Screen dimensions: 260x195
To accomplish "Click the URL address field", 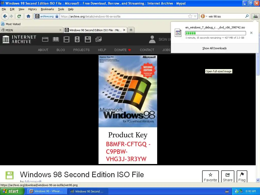I will [124, 17].
